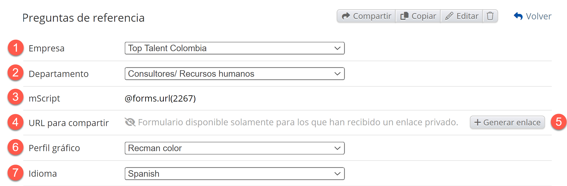Viewport: 567px width, 186px height.
Task: Click the Compartir share arrow icon
Action: coord(346,16)
